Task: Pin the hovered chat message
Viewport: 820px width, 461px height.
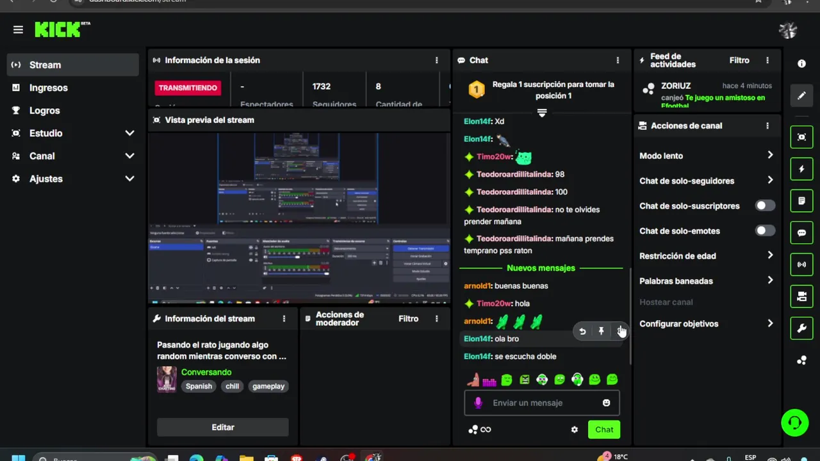Action: (x=601, y=331)
